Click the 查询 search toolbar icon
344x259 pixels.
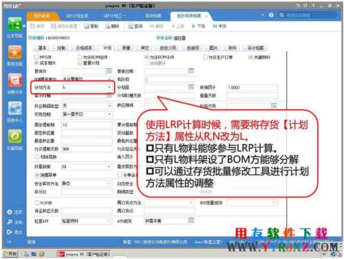click(x=131, y=26)
